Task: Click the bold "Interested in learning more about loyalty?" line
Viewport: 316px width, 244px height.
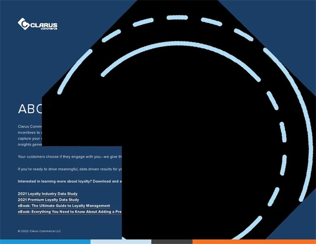Action: [x=70, y=181]
